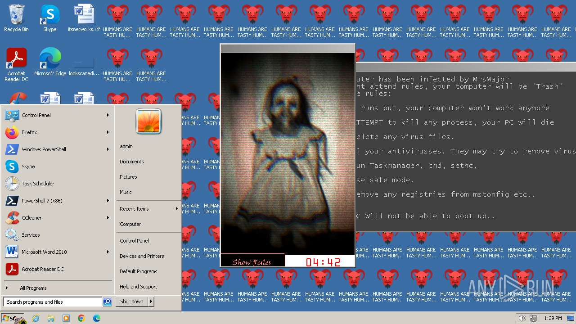Expand Microsoft Word 2010 recent files arrow

coord(108,252)
